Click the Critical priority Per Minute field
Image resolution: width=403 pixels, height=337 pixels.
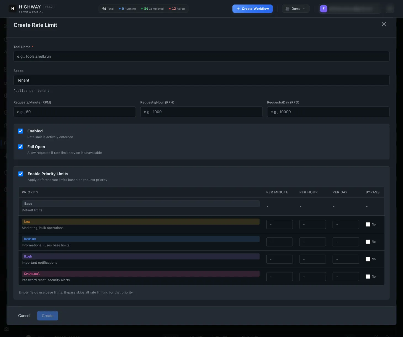pos(279,277)
